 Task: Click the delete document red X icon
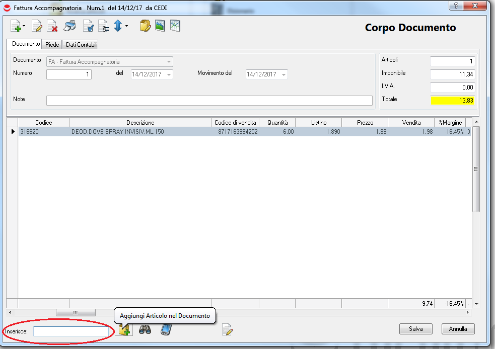(51, 26)
